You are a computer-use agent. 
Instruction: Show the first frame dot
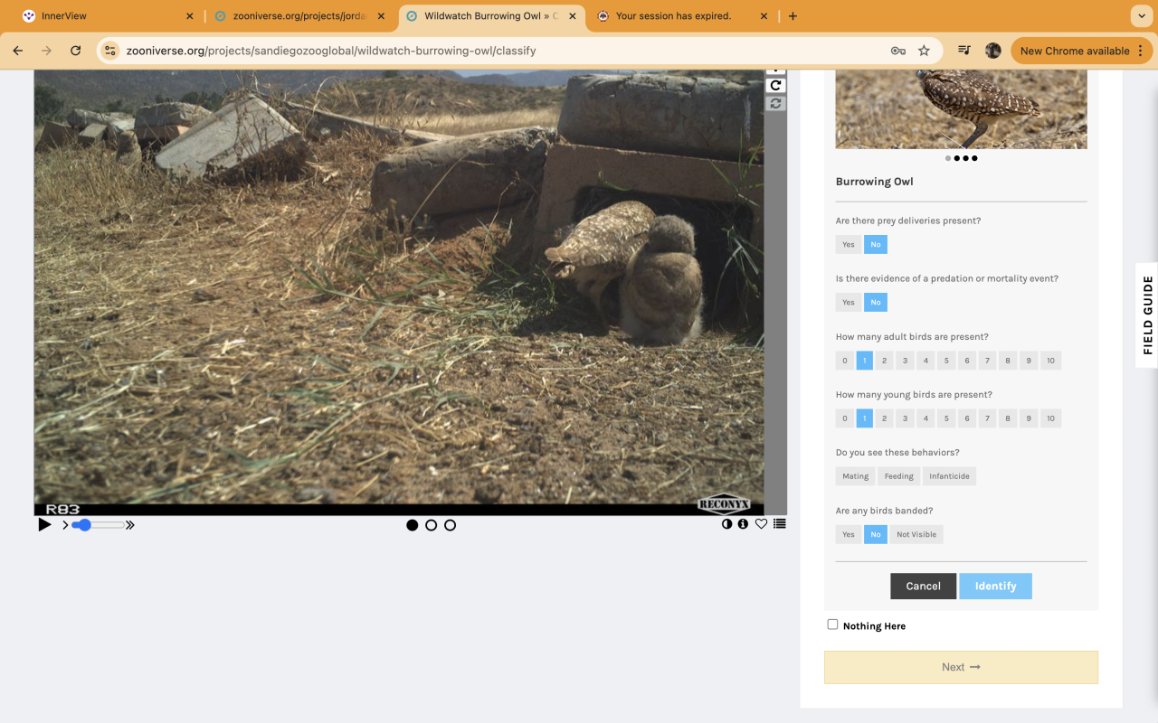(x=413, y=525)
